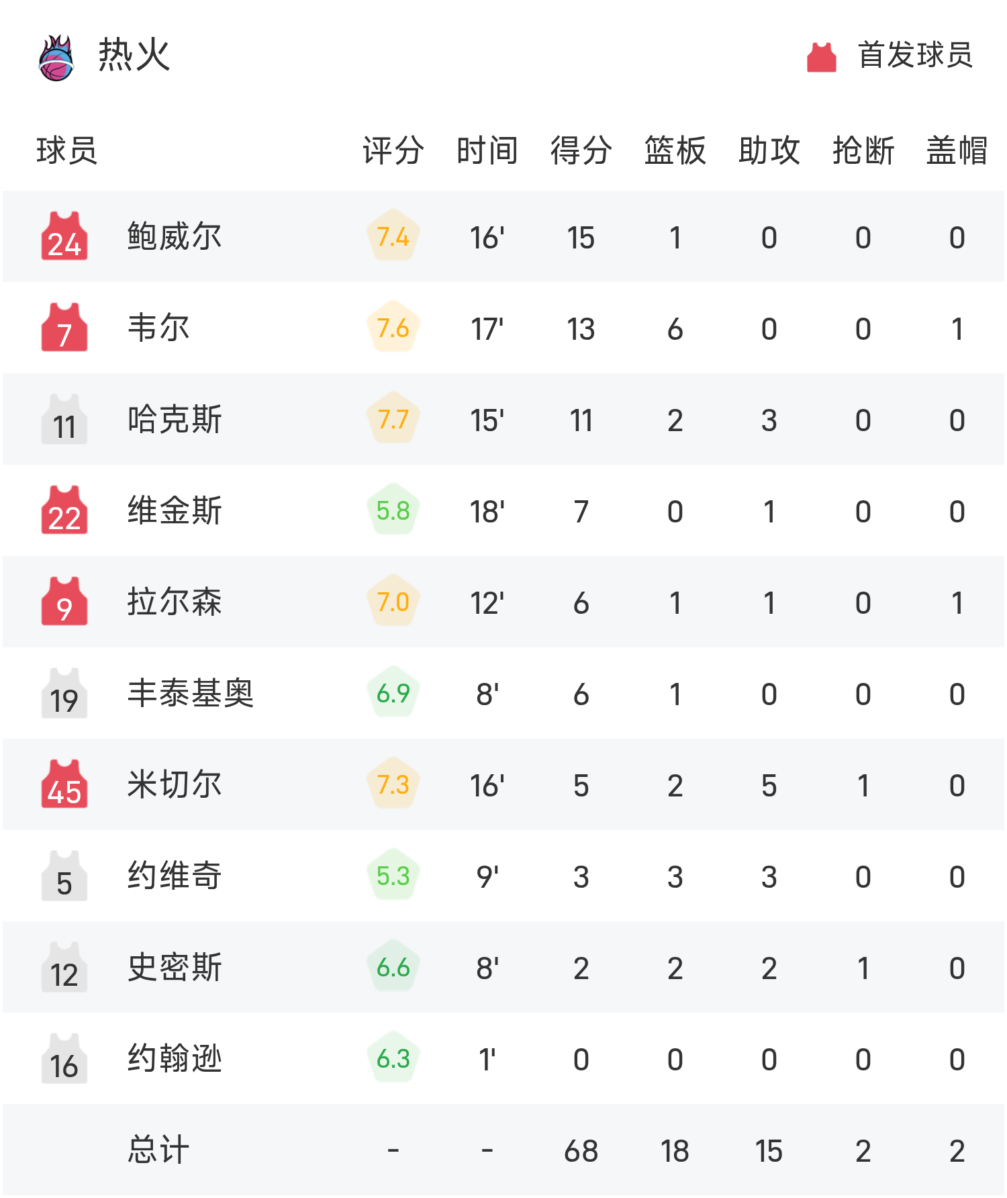Sort by 篮板 column header
Viewport: 1007px width, 1198px height.
675,150
